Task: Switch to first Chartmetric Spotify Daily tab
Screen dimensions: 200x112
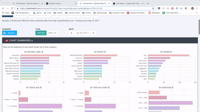Action: tap(28, 3)
